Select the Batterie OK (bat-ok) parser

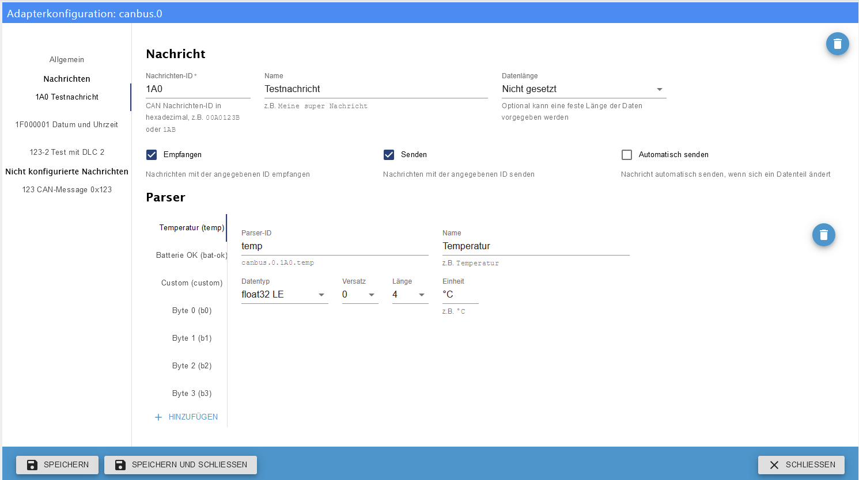click(x=191, y=256)
